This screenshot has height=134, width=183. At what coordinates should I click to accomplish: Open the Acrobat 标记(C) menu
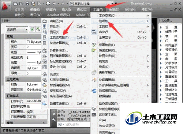click(59, 15)
